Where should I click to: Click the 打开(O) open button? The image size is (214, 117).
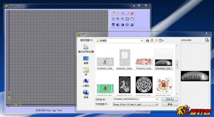170,99
